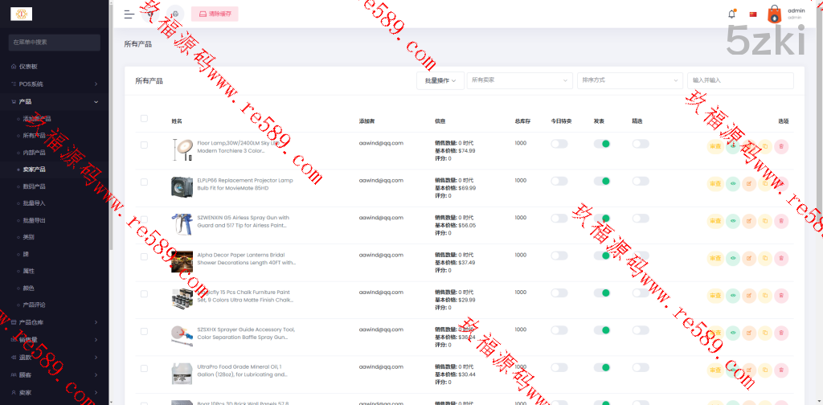The width and height of the screenshot is (823, 405).
Task: Open the 批量操作 dropdown
Action: click(x=440, y=80)
